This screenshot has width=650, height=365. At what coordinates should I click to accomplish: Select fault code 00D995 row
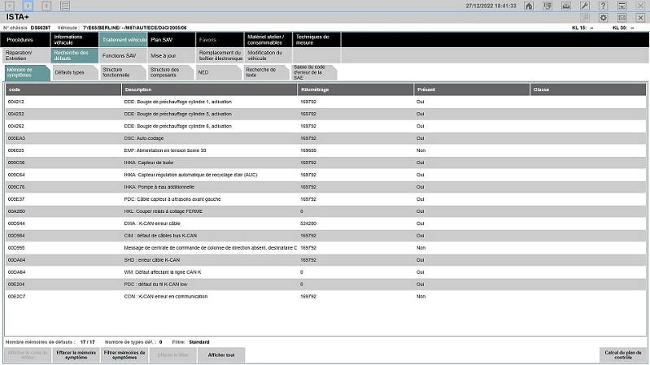tap(326, 248)
